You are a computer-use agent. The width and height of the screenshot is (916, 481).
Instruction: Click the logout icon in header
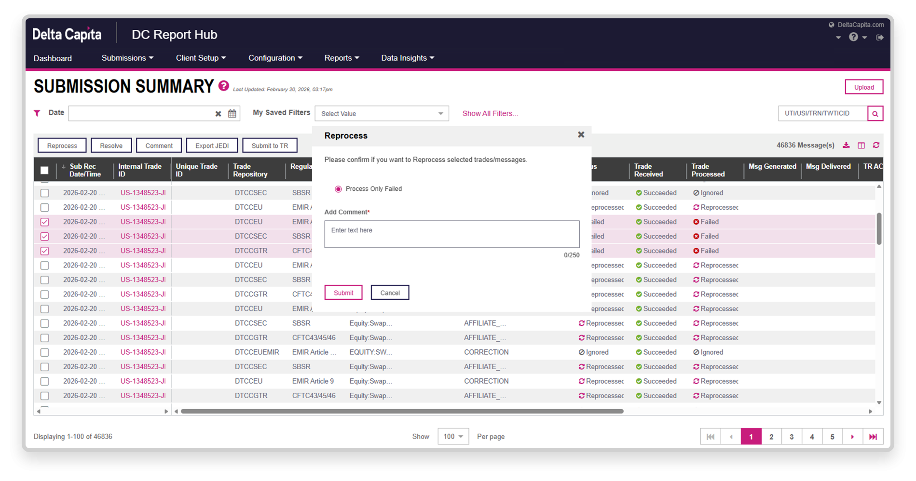click(x=880, y=38)
